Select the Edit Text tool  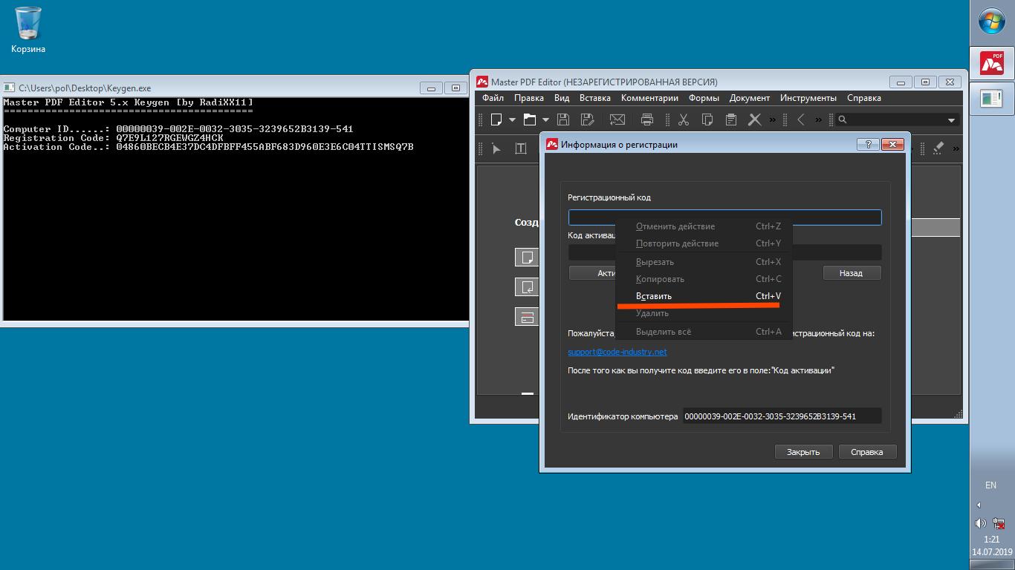point(521,148)
